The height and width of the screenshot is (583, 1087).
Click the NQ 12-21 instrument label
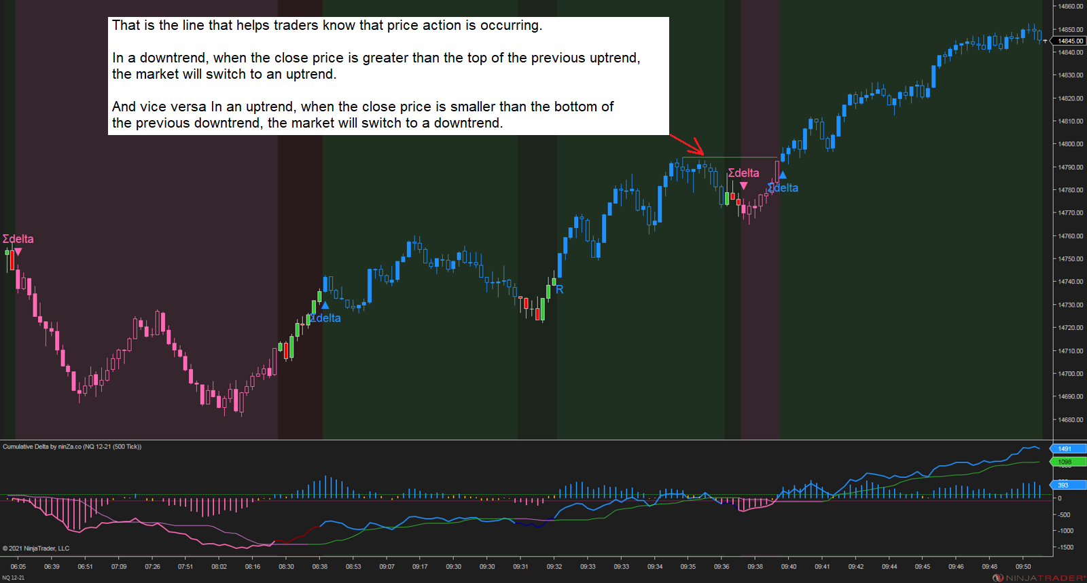pos(14,578)
